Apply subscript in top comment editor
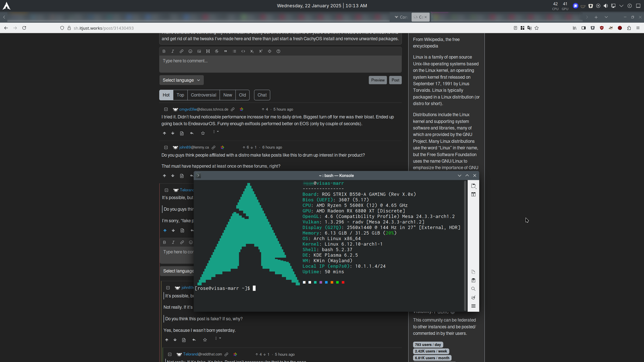 pyautogui.click(x=252, y=51)
